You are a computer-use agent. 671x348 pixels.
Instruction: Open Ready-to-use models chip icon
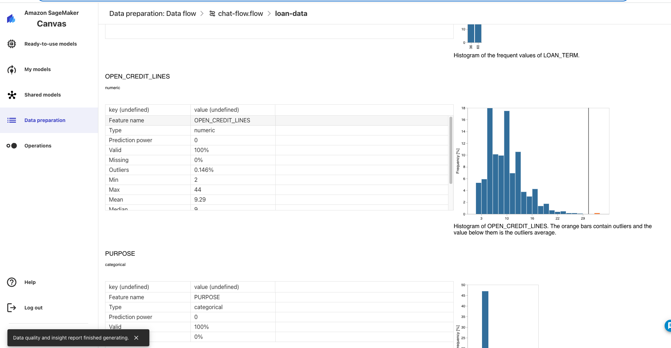point(12,44)
